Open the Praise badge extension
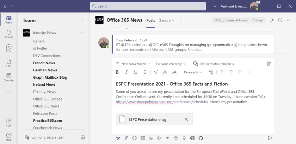Image resolution: width=296 pixels, height=144 pixels. pos(184,138)
